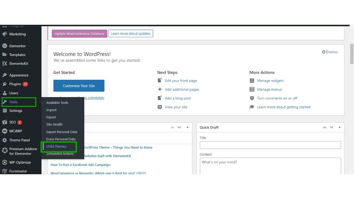354x199 pixels.
Task: Click the red 2 SEO notification badge
Action: (x=20, y=122)
